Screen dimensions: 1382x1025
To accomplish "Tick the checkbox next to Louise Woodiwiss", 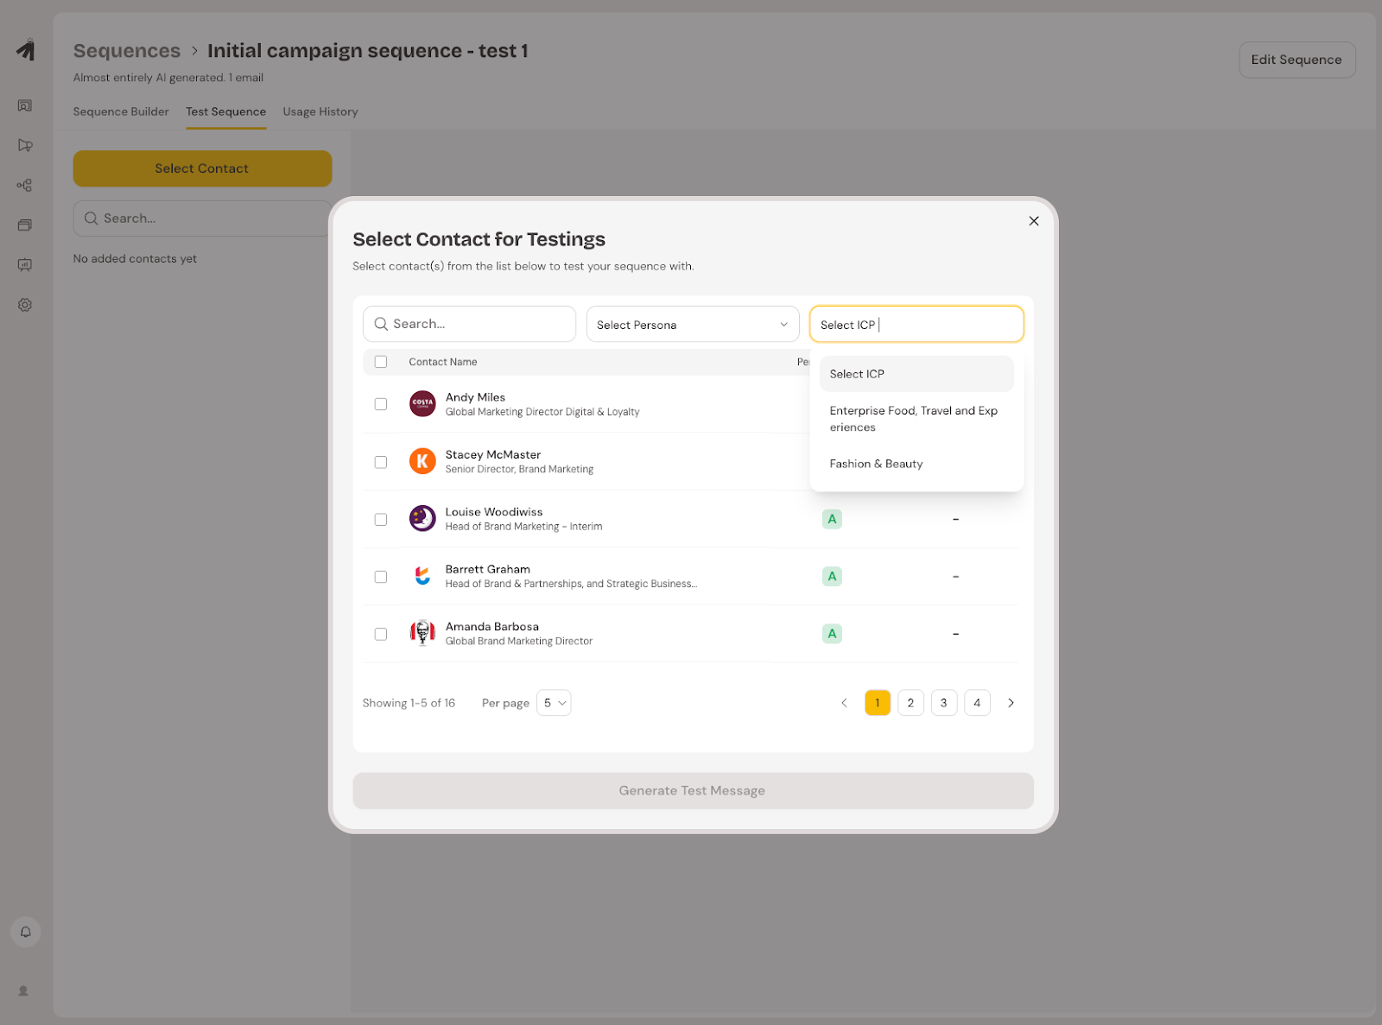I will 381,519.
